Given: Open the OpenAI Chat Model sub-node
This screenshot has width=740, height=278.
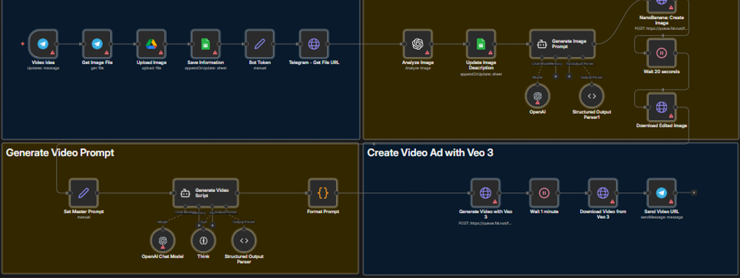Looking at the screenshot, I should 163,241.
